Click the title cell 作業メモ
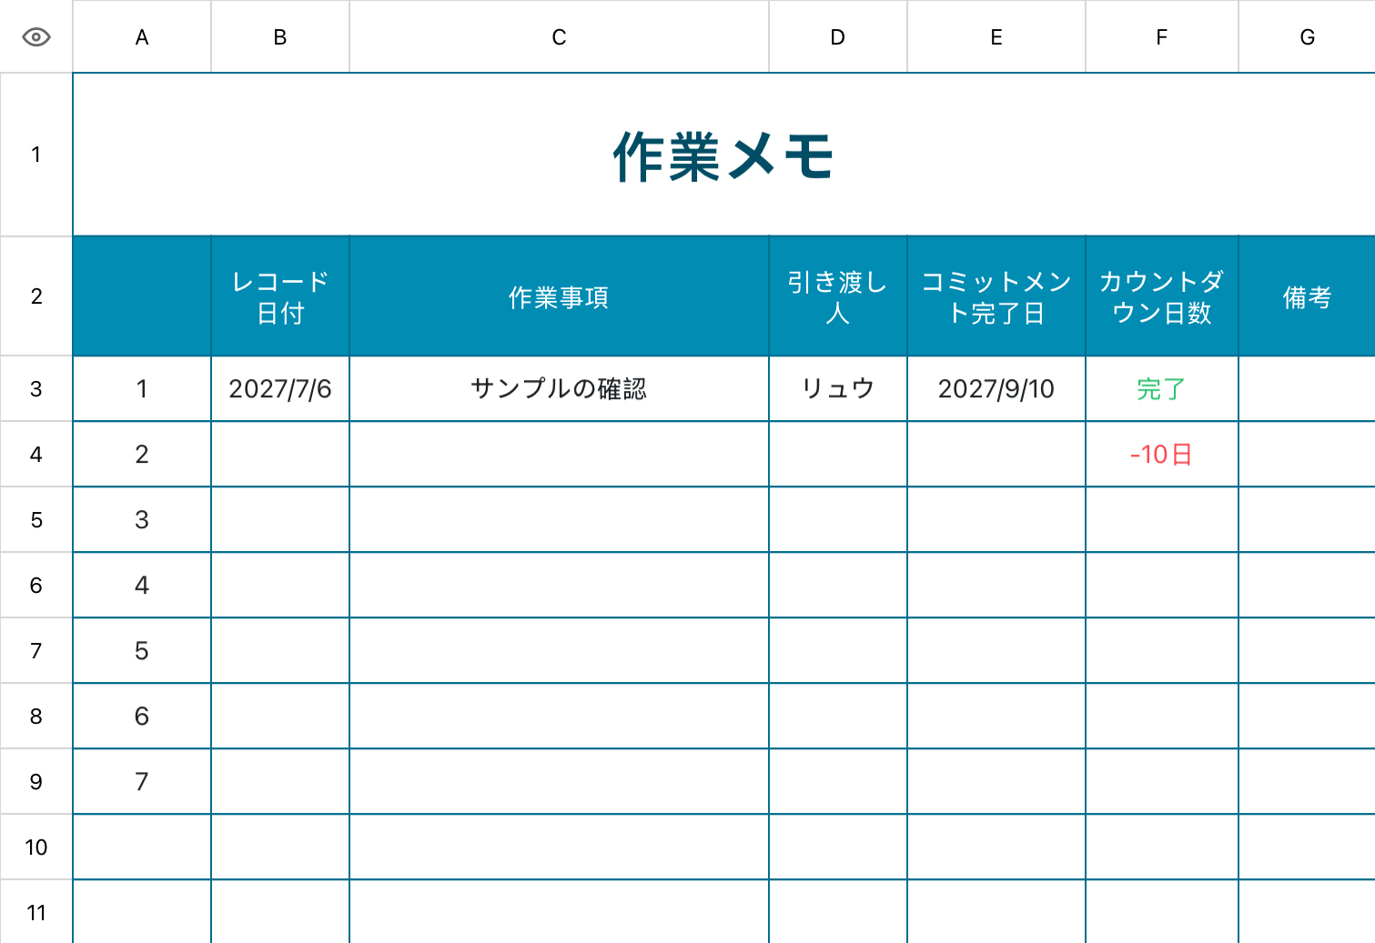The width and height of the screenshot is (1375, 943). point(723,155)
